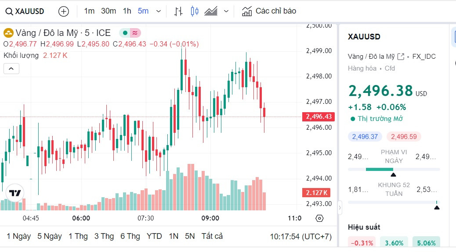
Task: Collapse the legend with chevron button
Action: tap(11, 69)
